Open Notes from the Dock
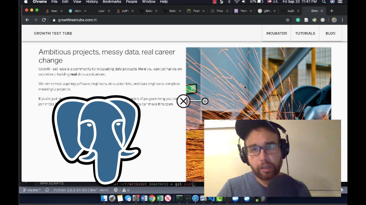The height and width of the screenshot is (205, 366). [x=120, y=198]
